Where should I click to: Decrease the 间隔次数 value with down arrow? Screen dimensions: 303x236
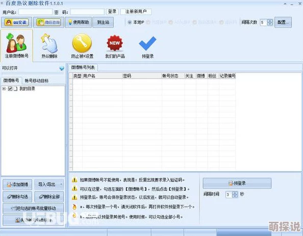click(x=270, y=24)
